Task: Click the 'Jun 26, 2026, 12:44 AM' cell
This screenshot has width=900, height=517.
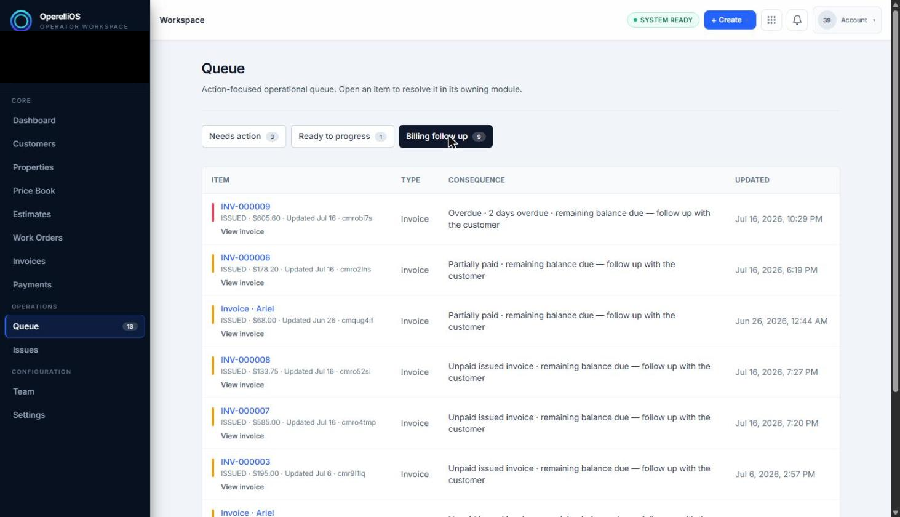Action: click(781, 321)
